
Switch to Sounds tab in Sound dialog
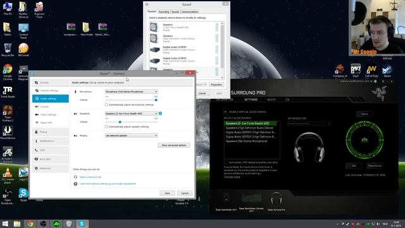click(175, 12)
